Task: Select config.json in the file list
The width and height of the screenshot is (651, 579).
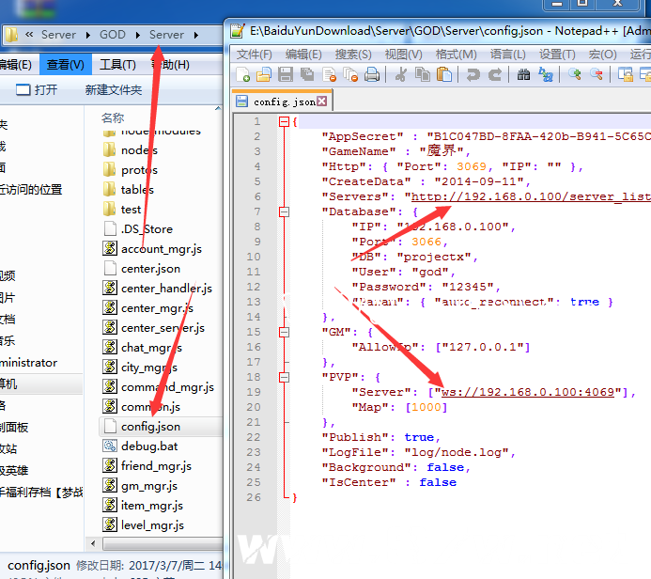Action: (149, 427)
